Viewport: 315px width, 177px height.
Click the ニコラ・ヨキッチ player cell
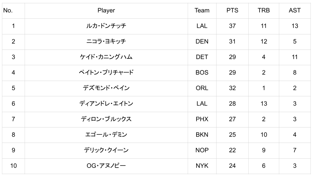click(106, 42)
